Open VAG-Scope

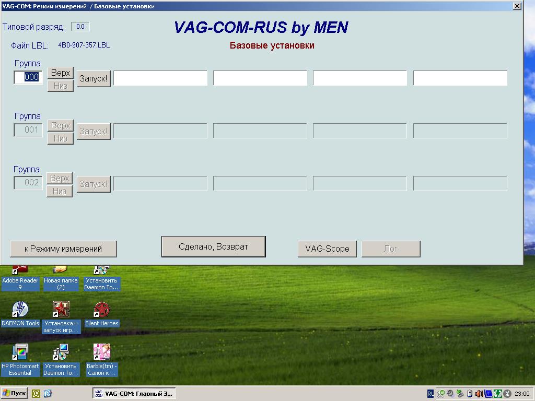click(x=327, y=249)
